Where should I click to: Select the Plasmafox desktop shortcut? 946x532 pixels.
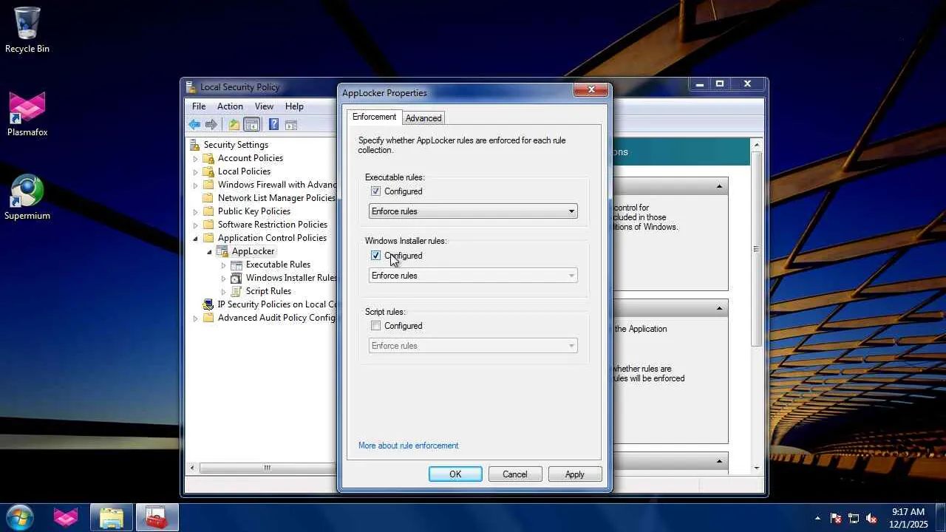(27, 115)
